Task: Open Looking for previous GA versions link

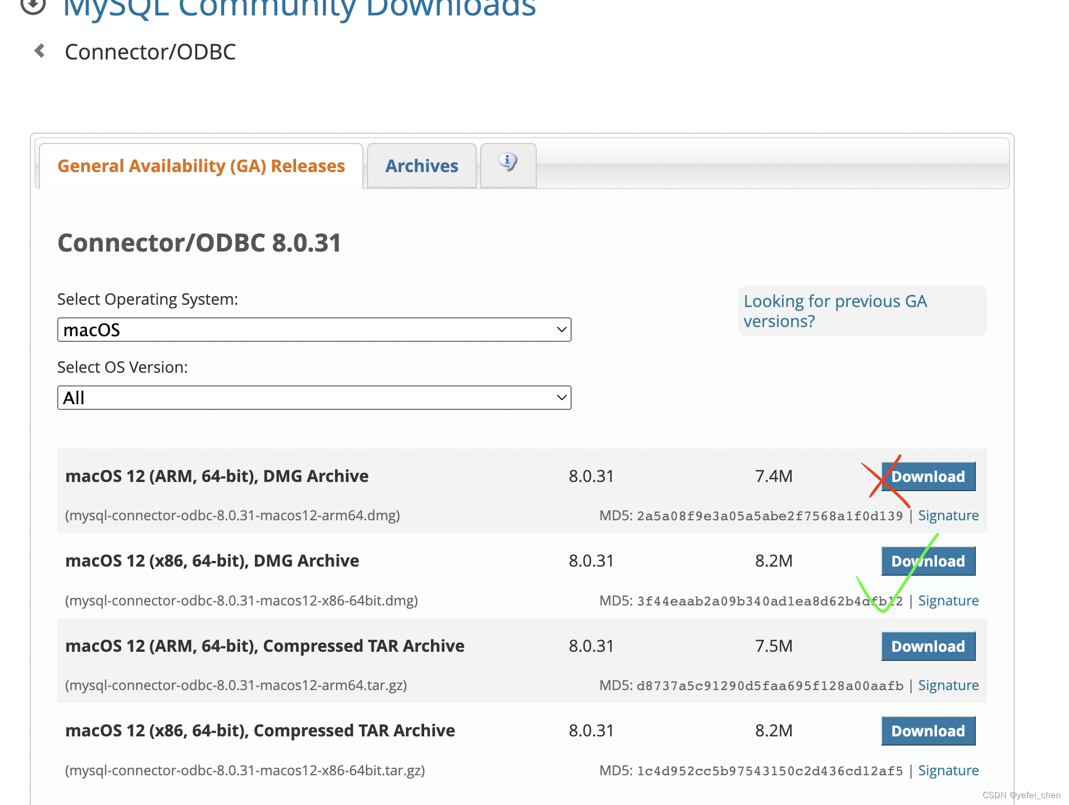Action: click(835, 311)
